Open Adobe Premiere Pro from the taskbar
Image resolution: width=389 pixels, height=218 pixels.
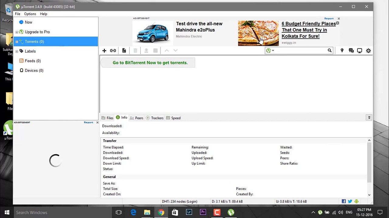coord(203,212)
